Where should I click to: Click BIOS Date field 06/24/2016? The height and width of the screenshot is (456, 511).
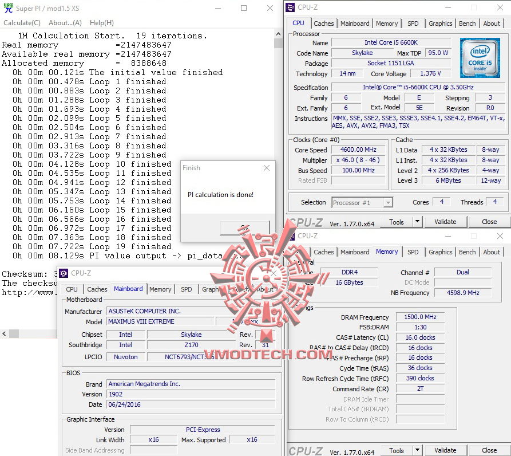[191, 404]
